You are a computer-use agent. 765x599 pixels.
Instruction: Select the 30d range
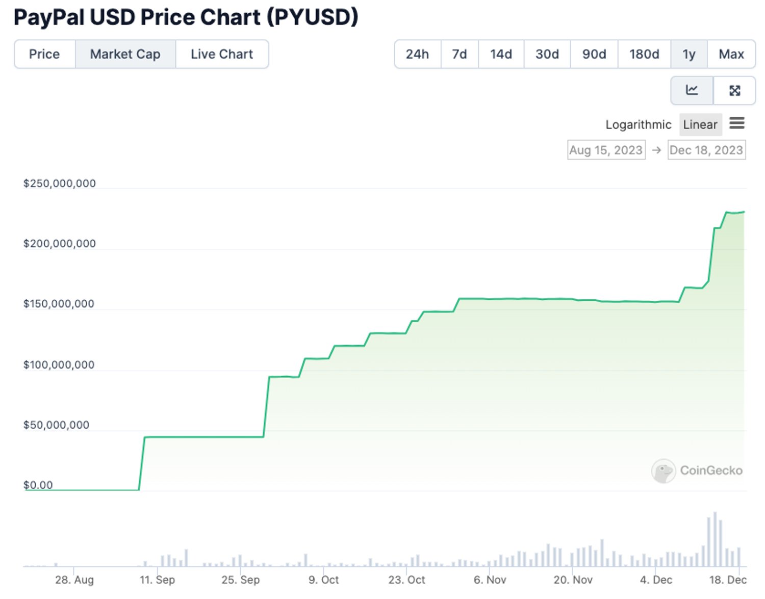point(547,54)
